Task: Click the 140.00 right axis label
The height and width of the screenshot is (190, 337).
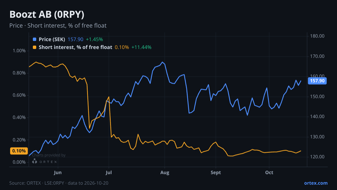Action: tap(317, 117)
